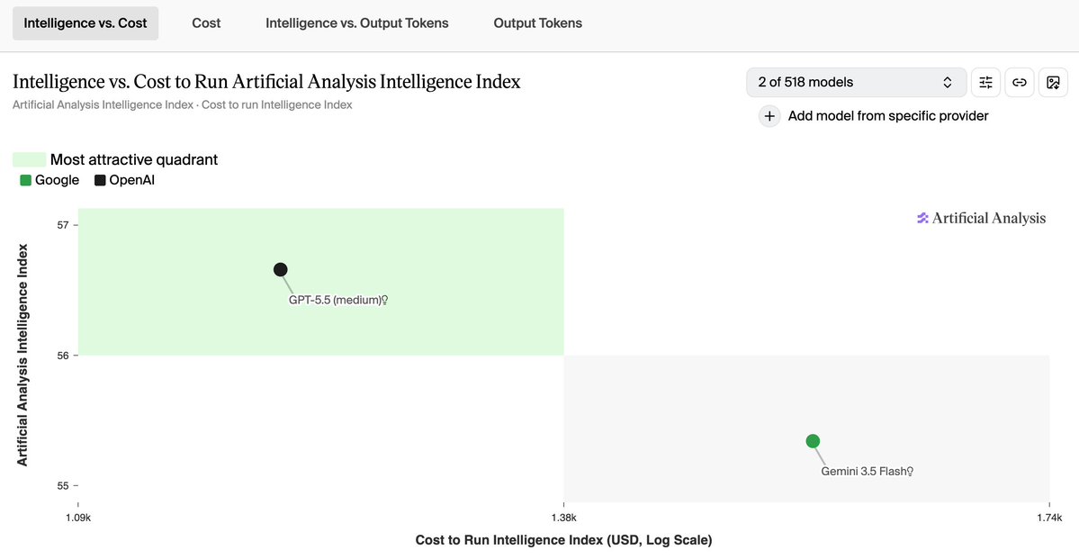Click the green Google legend swatch
The height and width of the screenshot is (559, 1079).
click(x=25, y=180)
